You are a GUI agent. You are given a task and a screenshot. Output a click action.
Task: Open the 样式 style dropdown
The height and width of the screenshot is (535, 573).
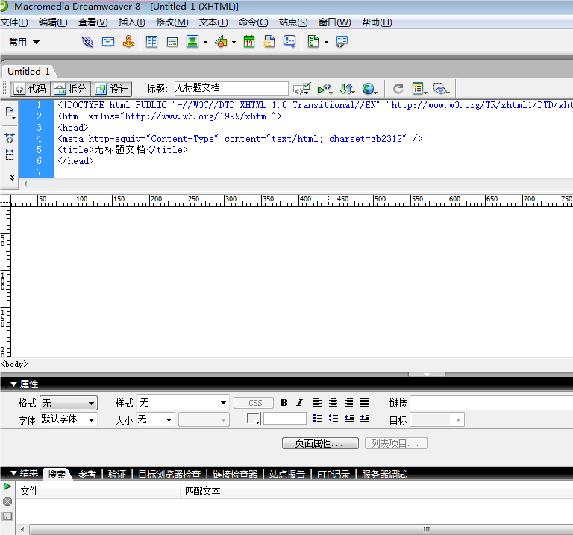182,403
